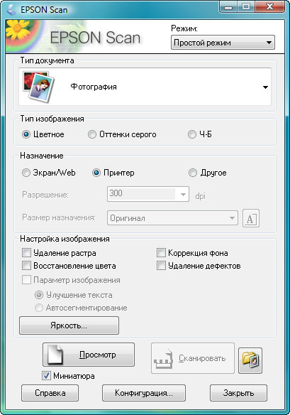This screenshot has width=290, height=415.
Task: Click the orientation icon beside Размер назначения
Action: click(x=250, y=218)
